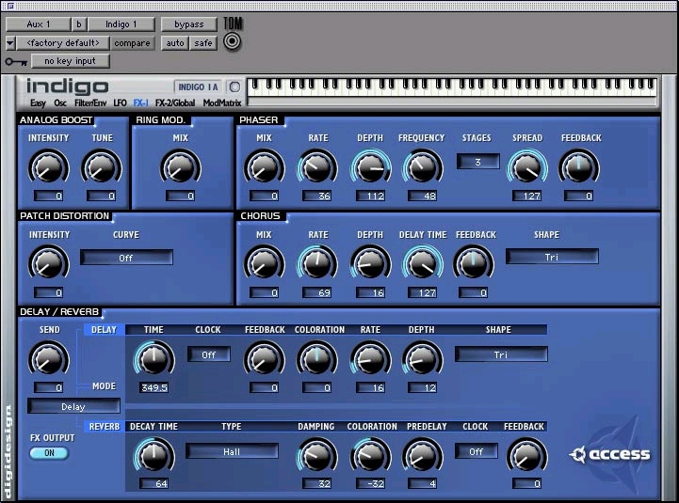Click the Access logo
This screenshot has width=679, height=503.
[609, 454]
